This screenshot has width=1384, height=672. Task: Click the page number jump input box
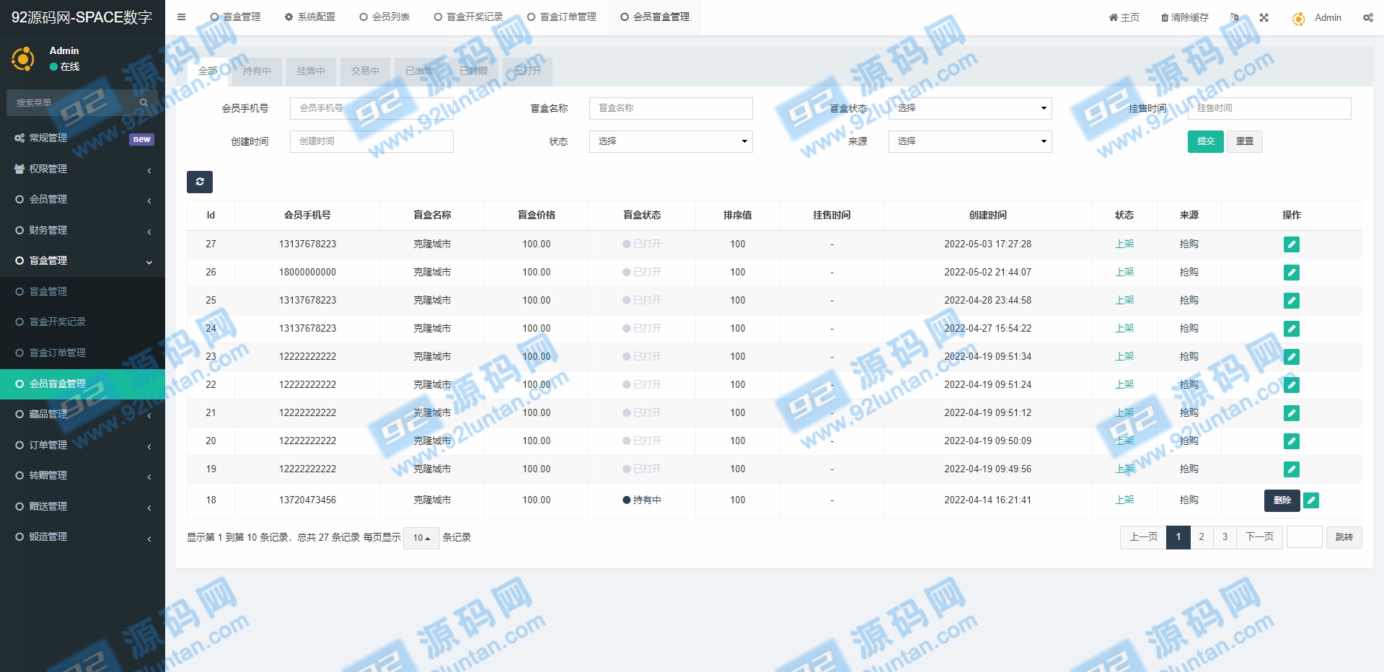[x=1304, y=537]
